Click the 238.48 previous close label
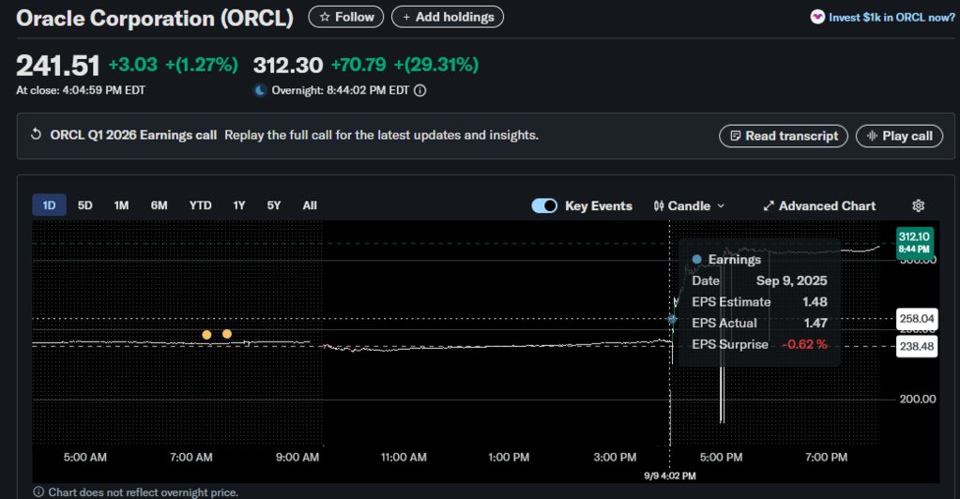The width and height of the screenshot is (960, 499). [917, 346]
